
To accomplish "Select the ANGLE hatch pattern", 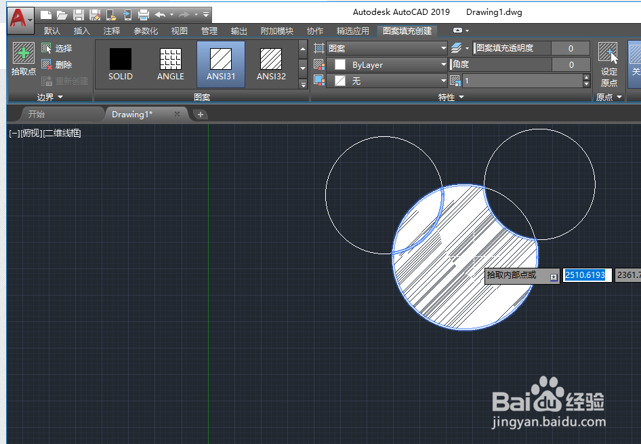I will 171,64.
